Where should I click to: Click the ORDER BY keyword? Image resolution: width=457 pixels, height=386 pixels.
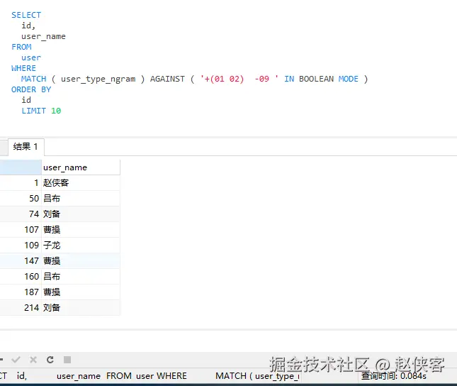(x=31, y=89)
